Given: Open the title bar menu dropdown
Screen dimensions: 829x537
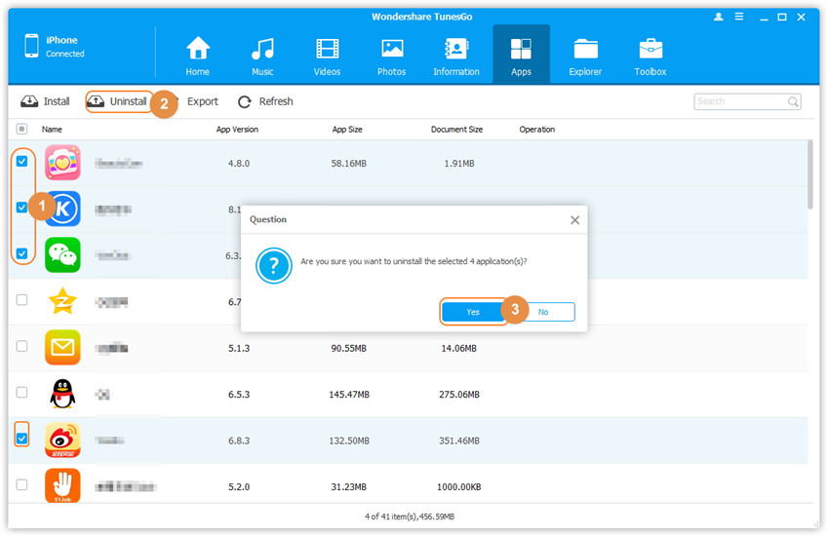Looking at the screenshot, I should click(741, 17).
